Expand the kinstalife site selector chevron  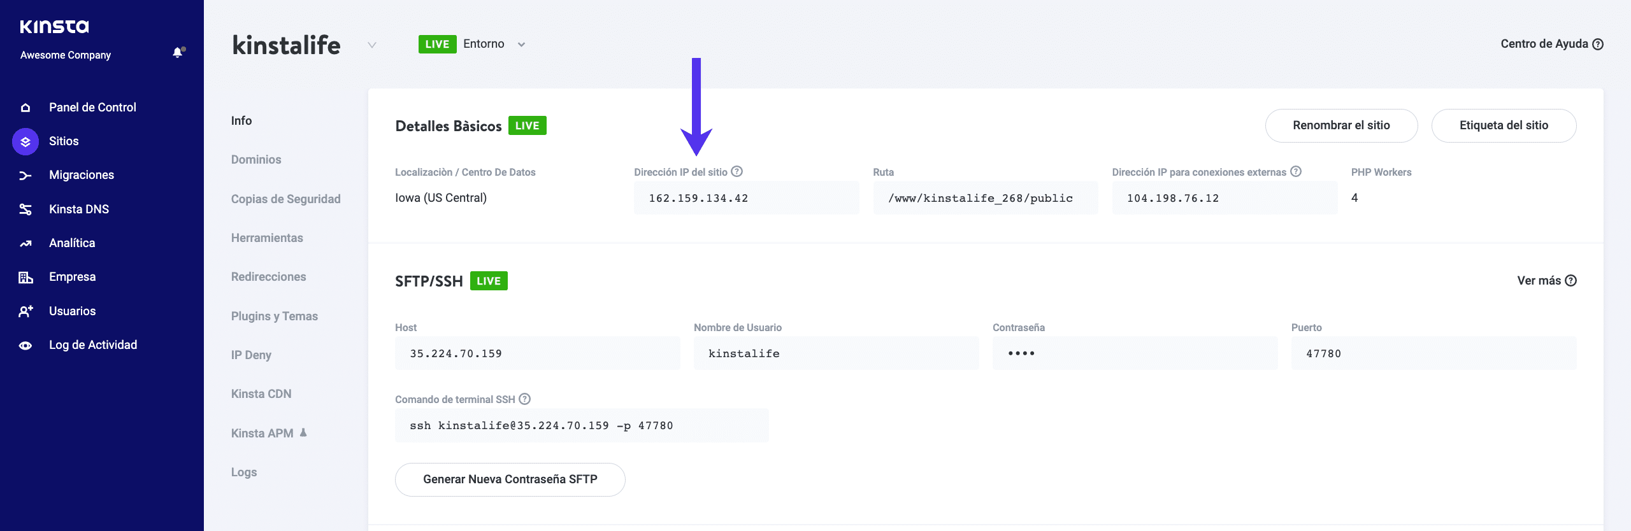coord(372,45)
